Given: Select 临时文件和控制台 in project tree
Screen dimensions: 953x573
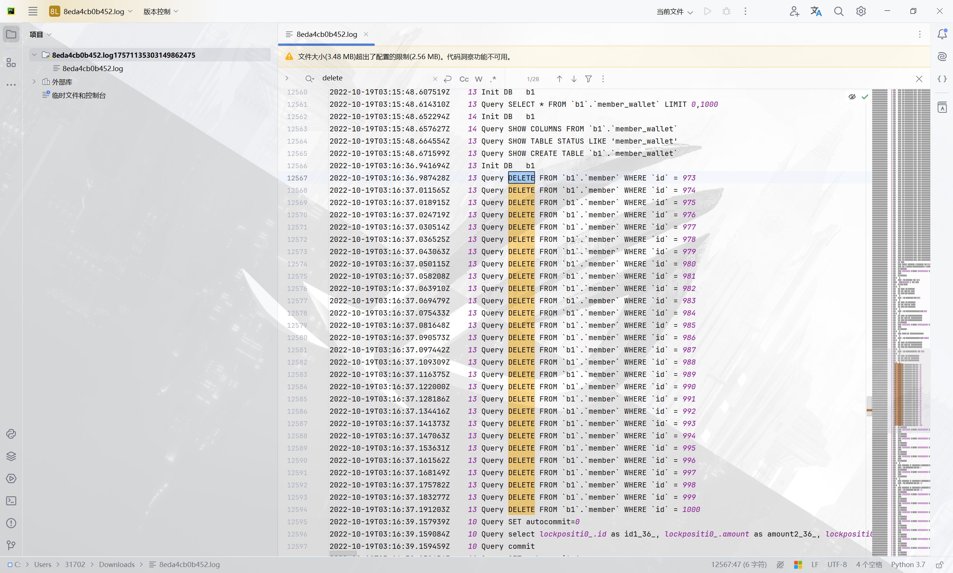Looking at the screenshot, I should coord(79,95).
